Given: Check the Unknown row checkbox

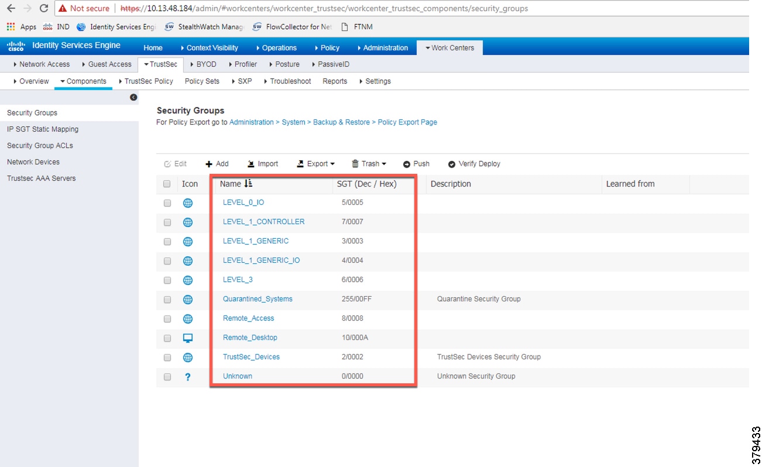Looking at the screenshot, I should tap(167, 377).
